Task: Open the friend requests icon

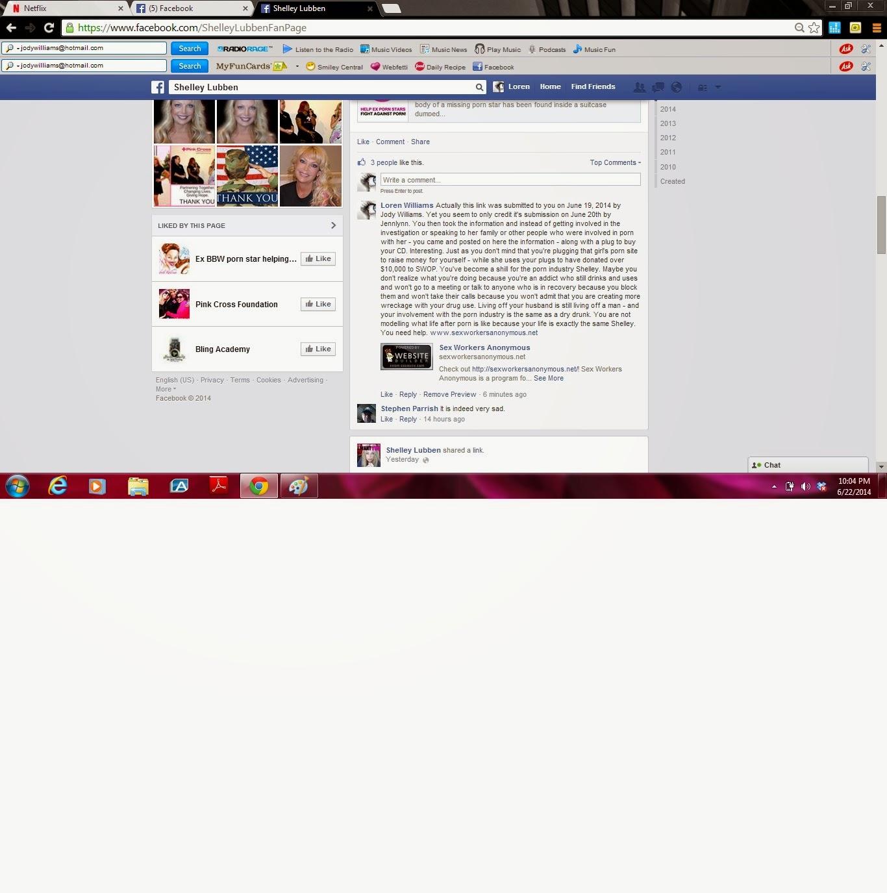Action: coord(640,87)
